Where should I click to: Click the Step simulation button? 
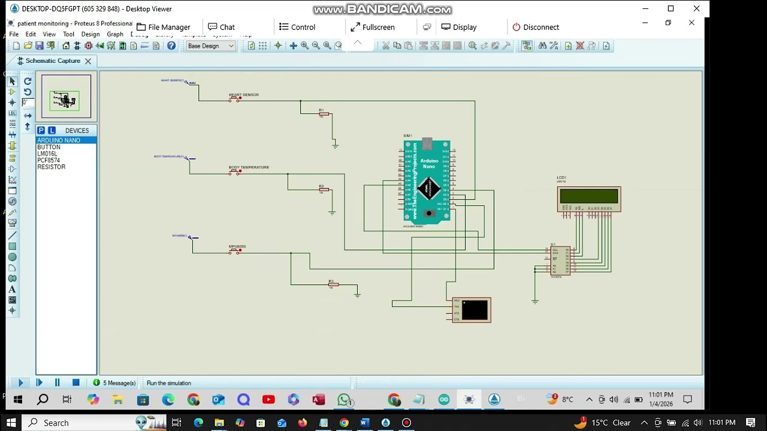(x=39, y=383)
